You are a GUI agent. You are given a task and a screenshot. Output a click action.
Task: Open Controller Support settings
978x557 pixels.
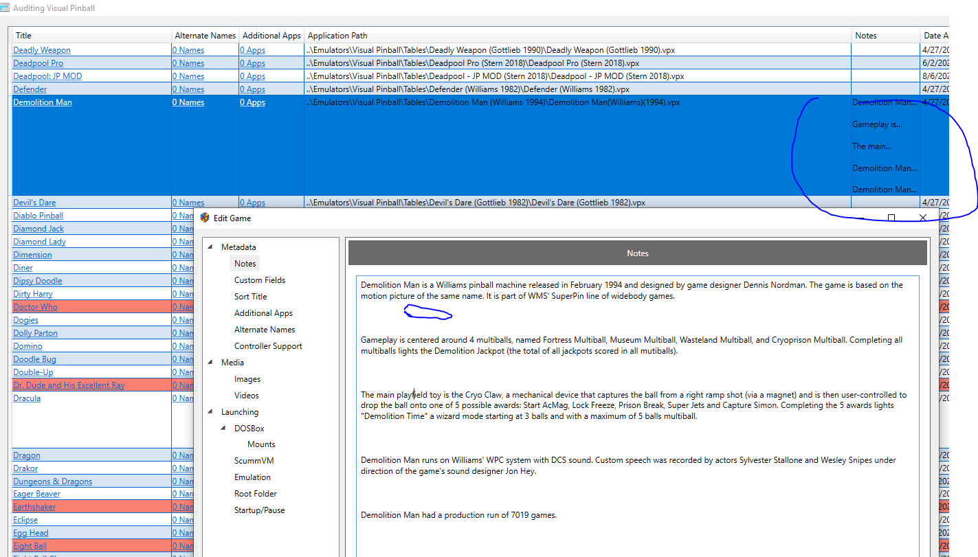(268, 346)
